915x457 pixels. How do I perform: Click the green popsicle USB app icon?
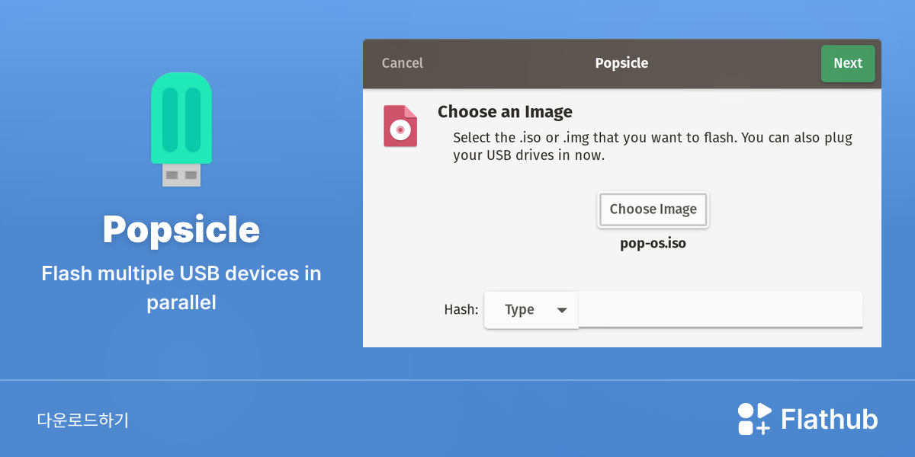(181, 129)
